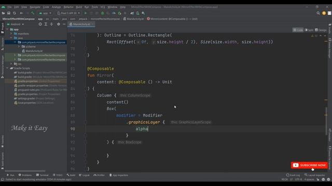Open the Logcat tool window

coord(84,175)
